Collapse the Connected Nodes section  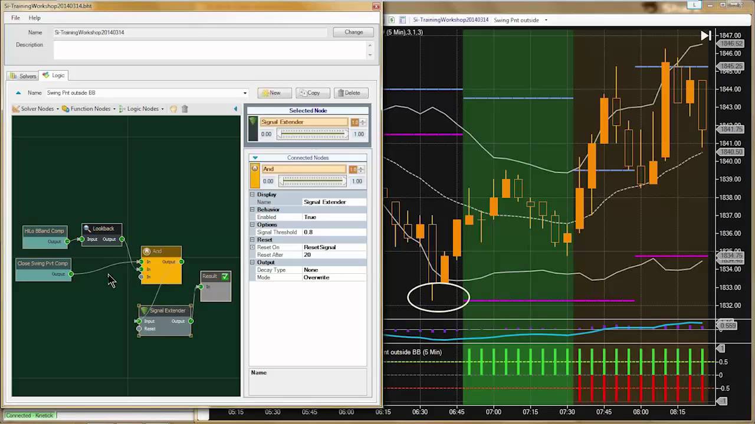tap(255, 157)
